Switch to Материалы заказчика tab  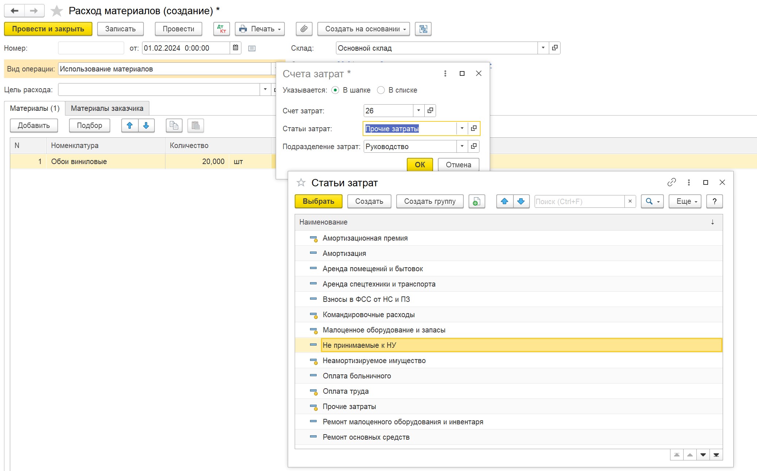[x=107, y=108]
